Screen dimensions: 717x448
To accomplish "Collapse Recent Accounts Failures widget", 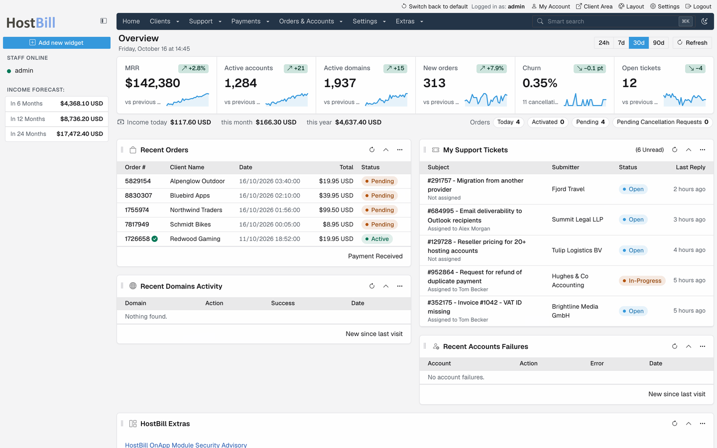I will coord(689,346).
